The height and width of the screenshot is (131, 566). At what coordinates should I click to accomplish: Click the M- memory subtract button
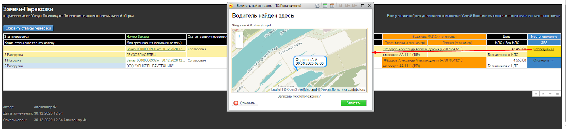coord(354,6)
